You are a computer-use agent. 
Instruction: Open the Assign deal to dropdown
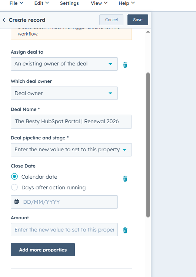click(x=64, y=64)
